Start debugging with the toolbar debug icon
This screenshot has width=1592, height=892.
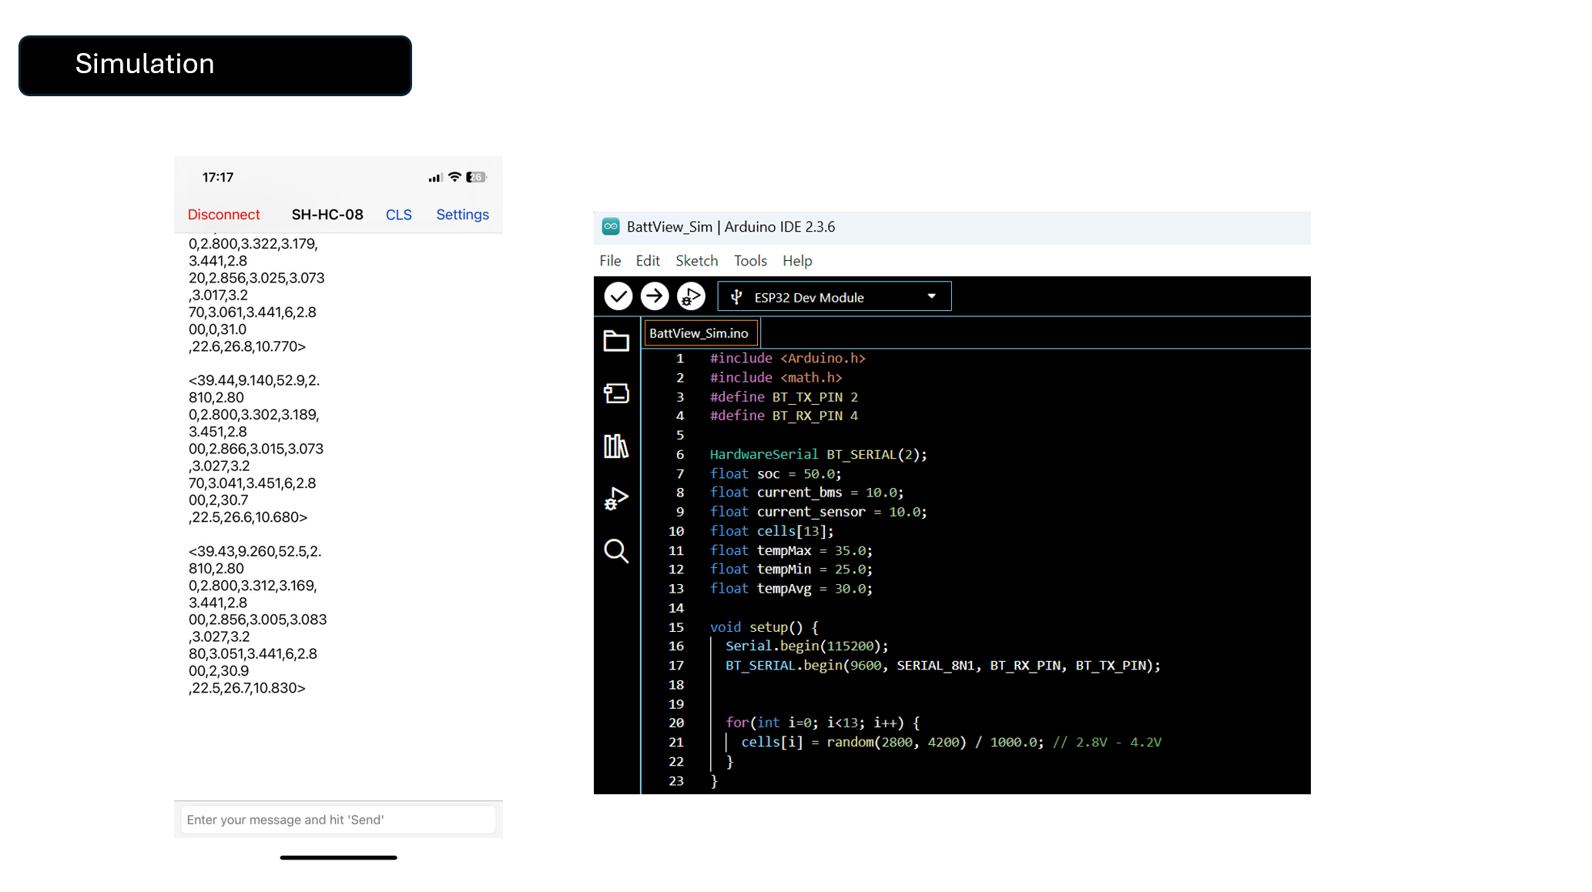coord(691,296)
